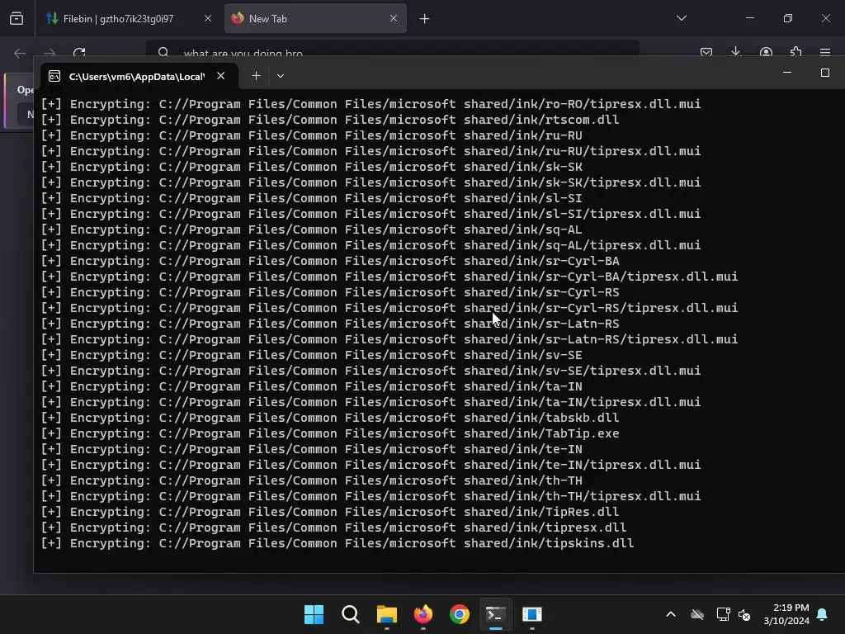The image size is (845, 634).
Task: Switch to the Filebin browser tab
Action: (118, 18)
